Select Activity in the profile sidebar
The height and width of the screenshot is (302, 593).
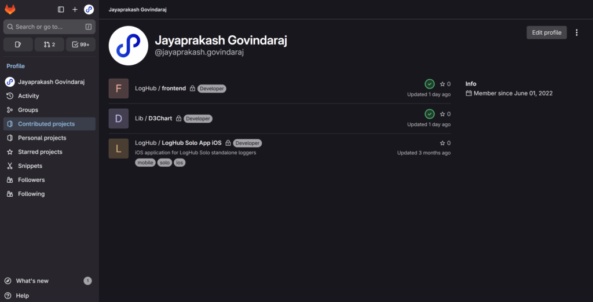tap(28, 96)
